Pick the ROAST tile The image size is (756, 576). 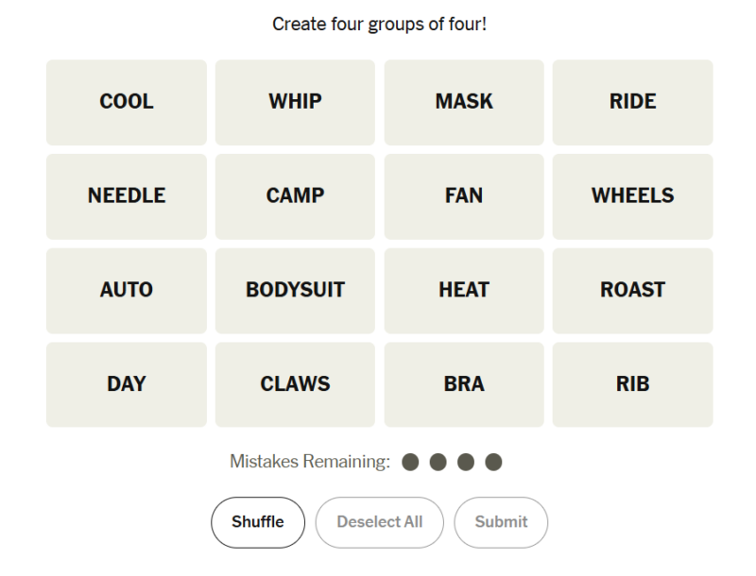[x=632, y=290]
